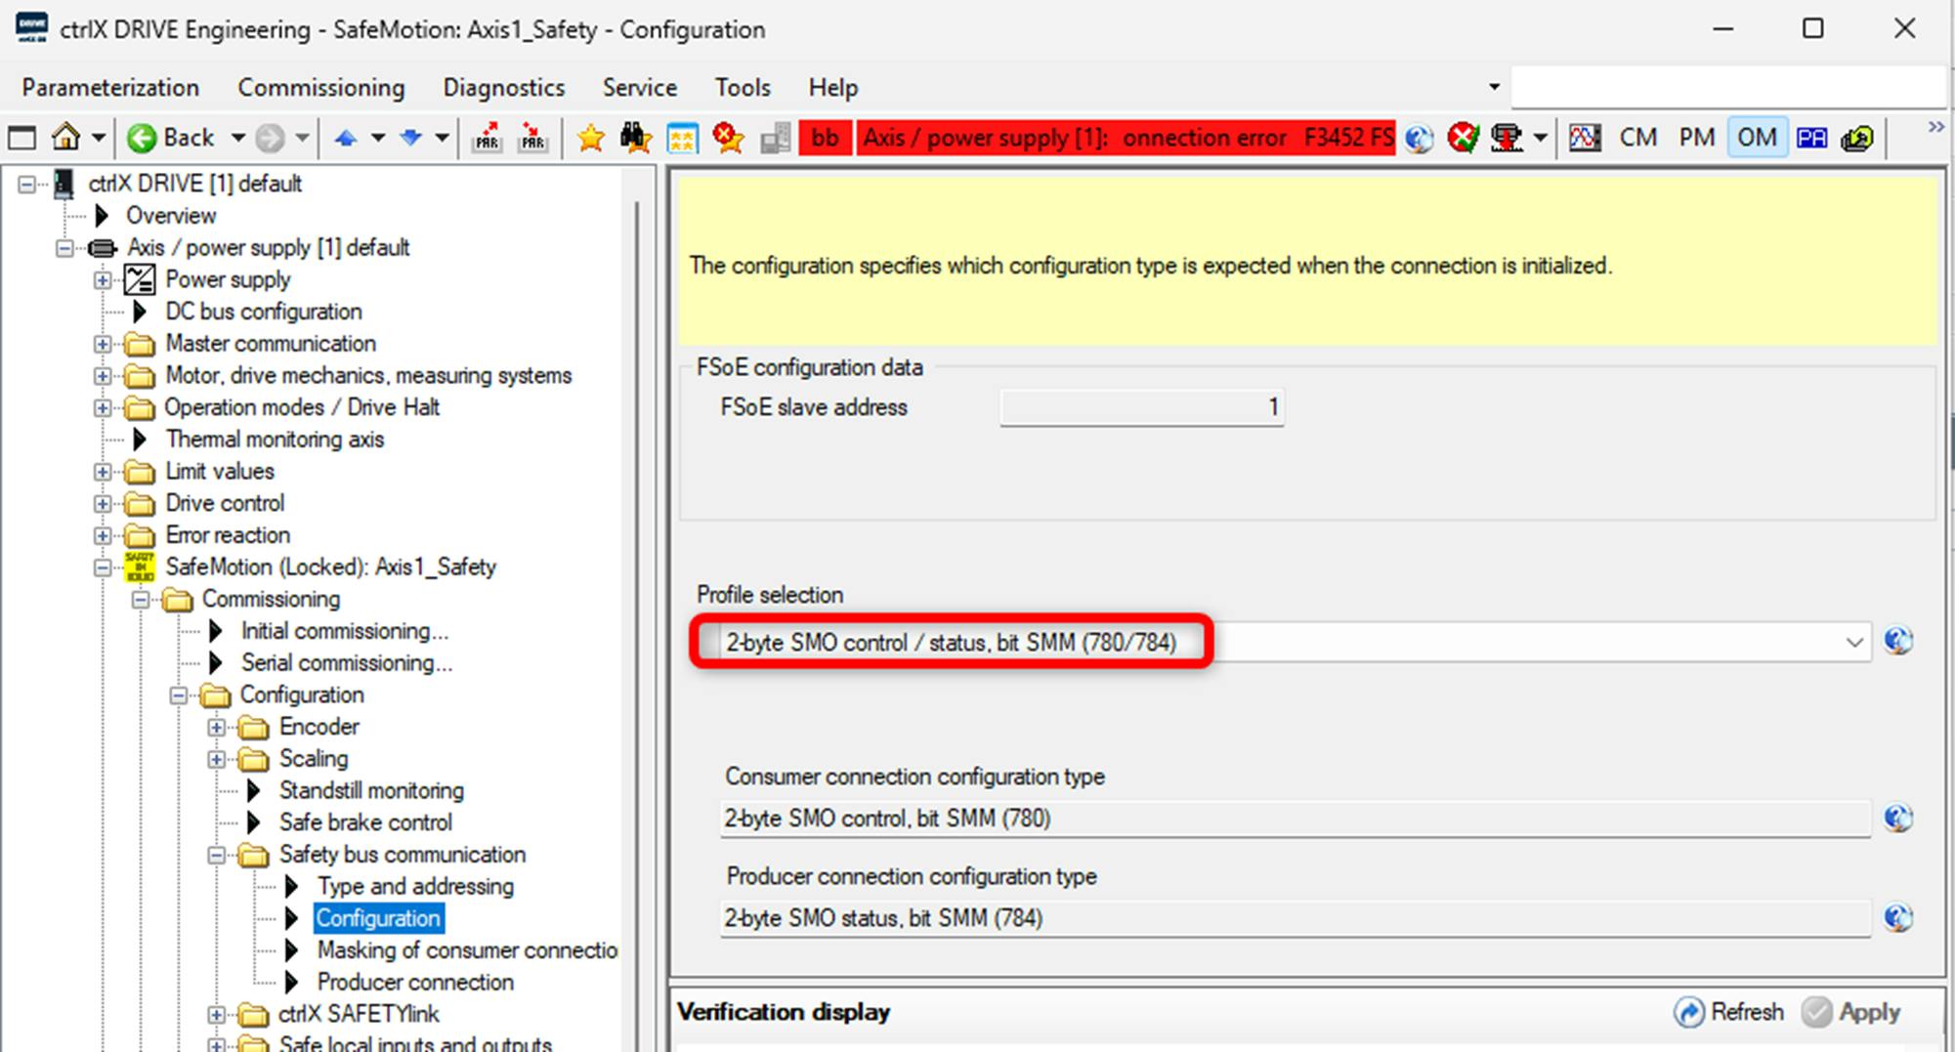Open the Diagnostics menu
This screenshot has height=1052, width=1955.
tap(503, 88)
